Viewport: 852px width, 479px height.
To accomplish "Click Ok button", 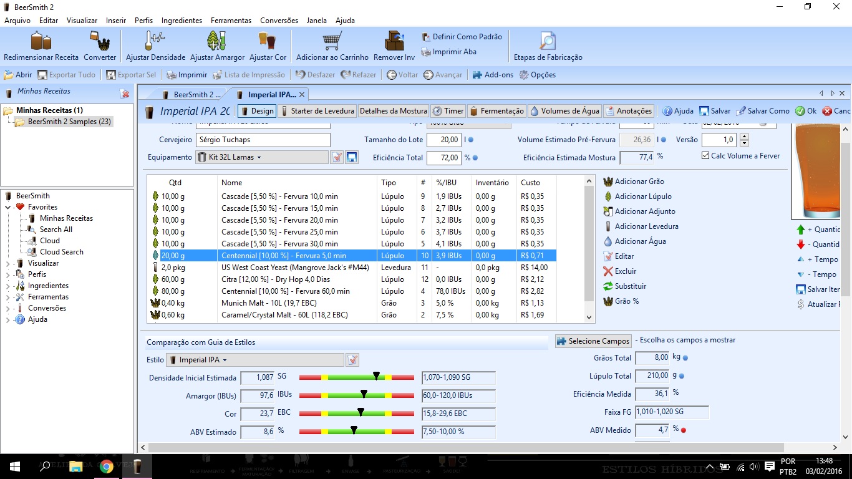I will pyautogui.click(x=806, y=111).
